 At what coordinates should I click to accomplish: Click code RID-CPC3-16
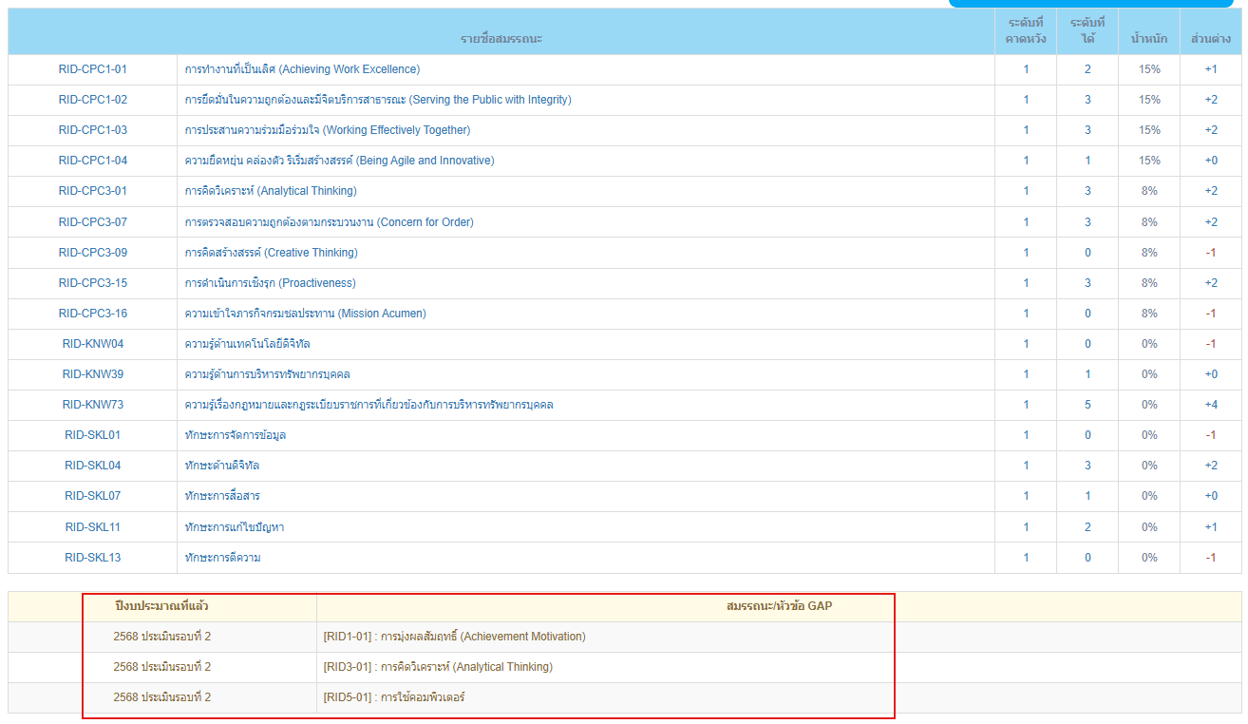[x=92, y=314]
